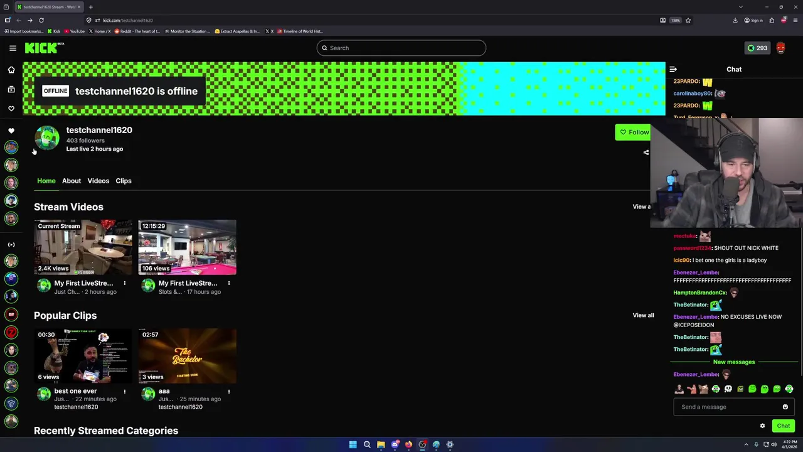Open the Current Stream video thumbnail
This screenshot has height=452, width=803.
(x=83, y=247)
